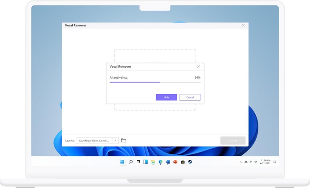This screenshot has width=310, height=188.
Task: Click the "AI analyzing..." status text
Action: click(119, 77)
